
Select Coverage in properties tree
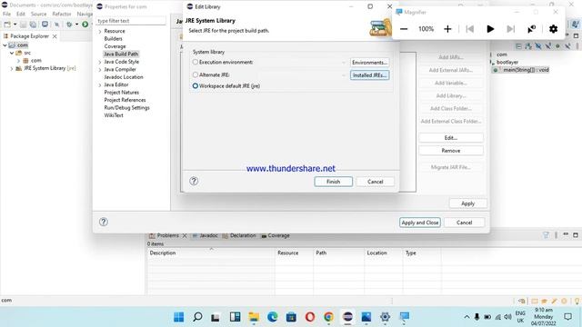coord(115,46)
